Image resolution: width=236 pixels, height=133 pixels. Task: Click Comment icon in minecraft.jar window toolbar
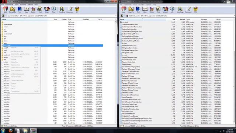pos(70,10)
